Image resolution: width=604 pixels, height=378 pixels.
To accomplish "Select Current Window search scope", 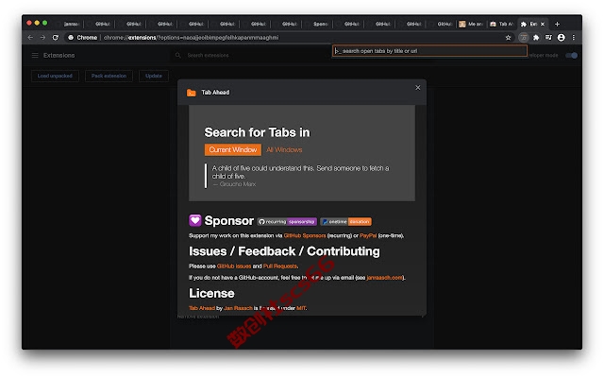I will (x=233, y=149).
